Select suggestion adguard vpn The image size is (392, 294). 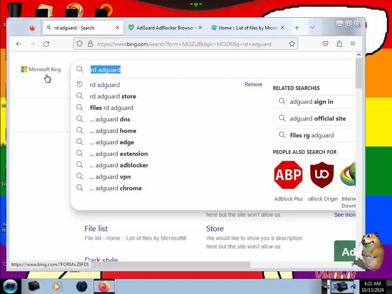click(110, 177)
